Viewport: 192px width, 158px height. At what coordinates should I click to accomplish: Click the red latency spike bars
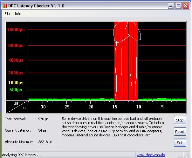(x=126, y=64)
